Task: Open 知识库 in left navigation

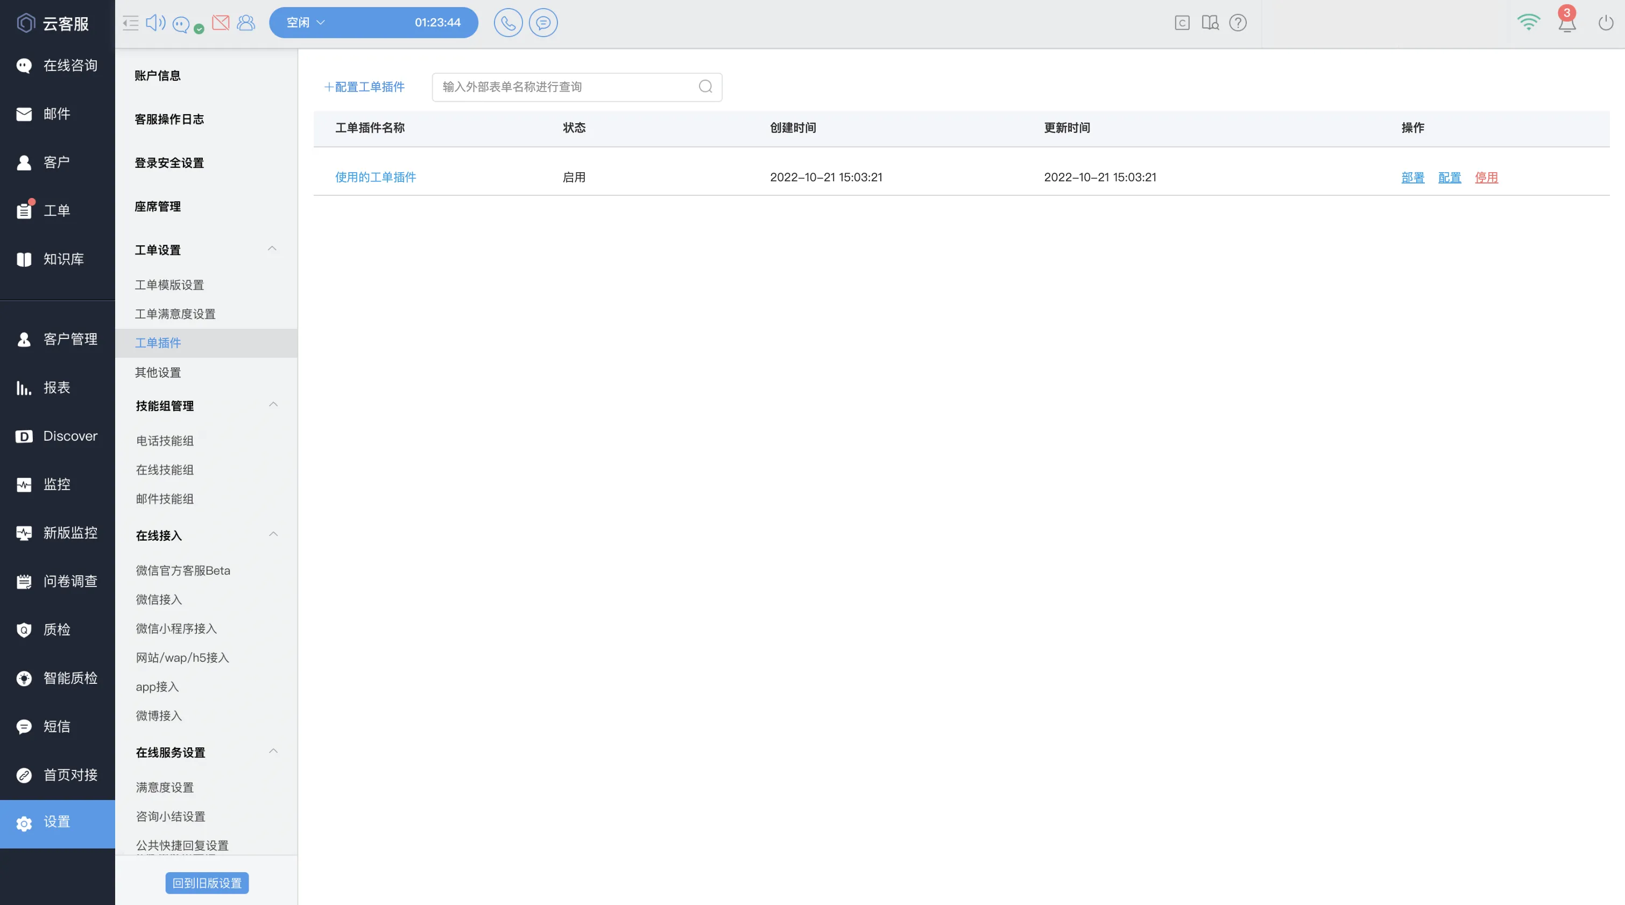Action: click(58, 259)
